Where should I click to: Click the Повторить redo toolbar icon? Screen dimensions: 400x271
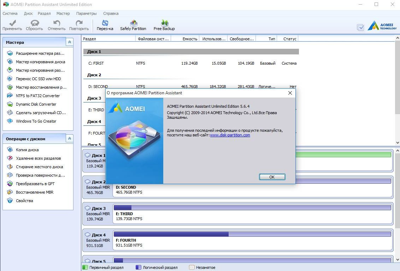click(79, 25)
